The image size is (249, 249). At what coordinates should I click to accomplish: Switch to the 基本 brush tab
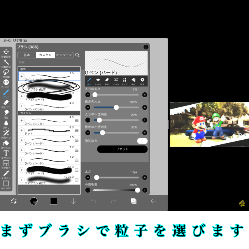27,55
